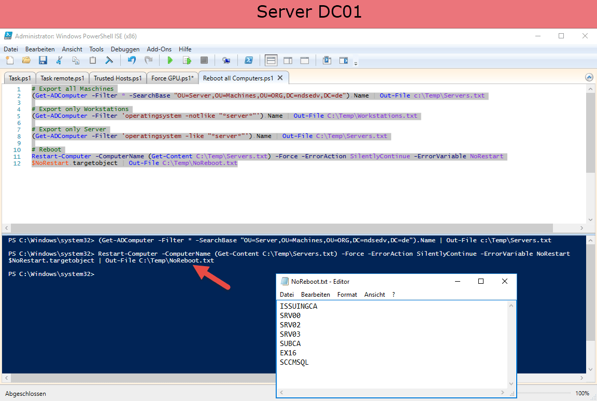Switch to the Force GPU.ps1 tab

coord(173,78)
